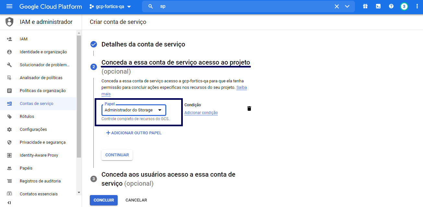Image resolution: width=423 pixels, height=207 pixels.
Task: Click the Papéis hat icon
Action: [x=9, y=168]
